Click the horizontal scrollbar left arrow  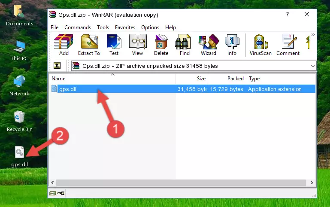click(53, 183)
